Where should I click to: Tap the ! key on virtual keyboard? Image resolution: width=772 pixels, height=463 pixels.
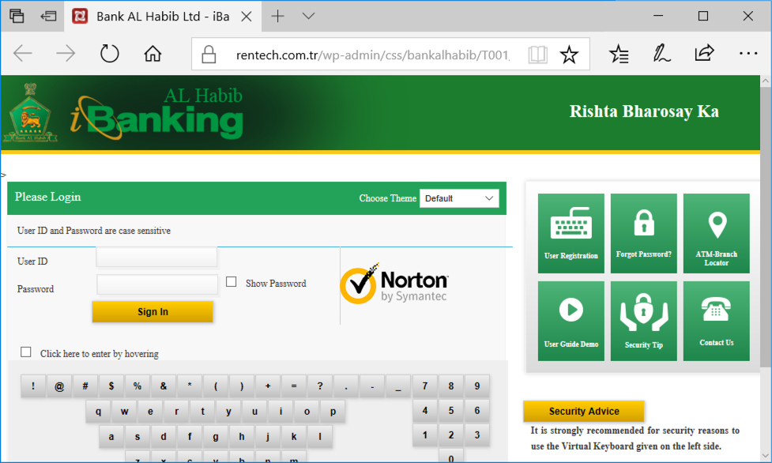pyautogui.click(x=33, y=386)
